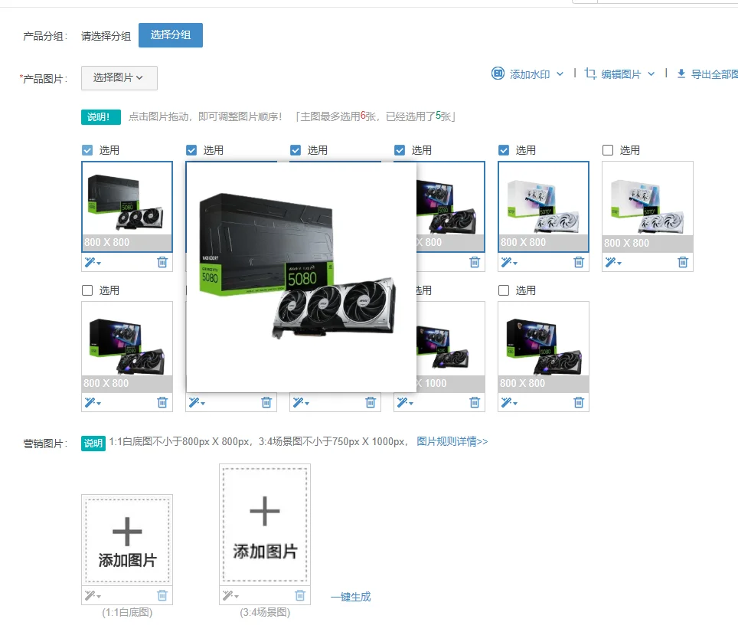Uncheck 选用 for the fourth top-row image

click(400, 150)
